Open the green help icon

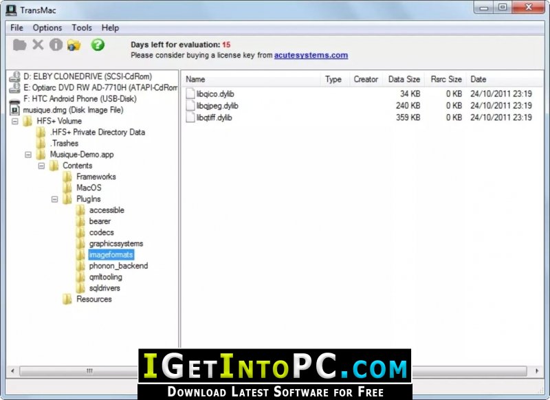[x=98, y=45]
